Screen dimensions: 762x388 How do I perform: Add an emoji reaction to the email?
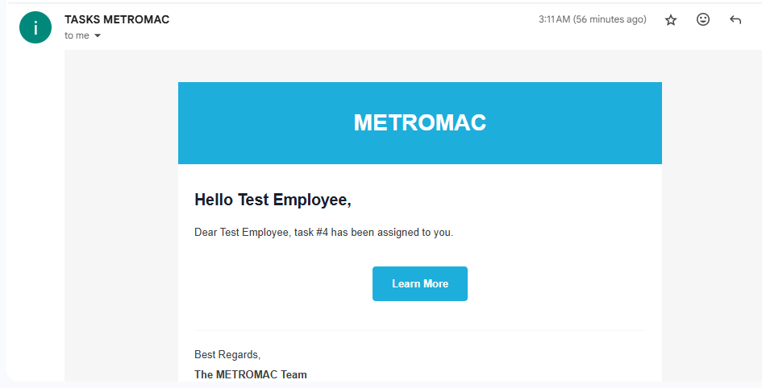pos(703,20)
